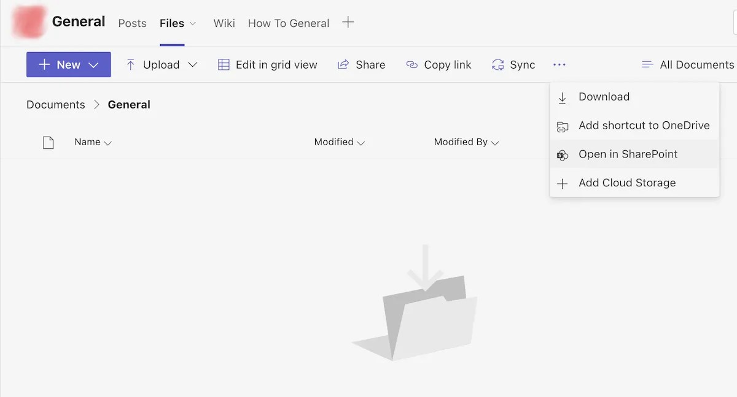Image resolution: width=737 pixels, height=397 pixels.
Task: Click the Add shortcut to OneDrive icon
Action: [563, 126]
